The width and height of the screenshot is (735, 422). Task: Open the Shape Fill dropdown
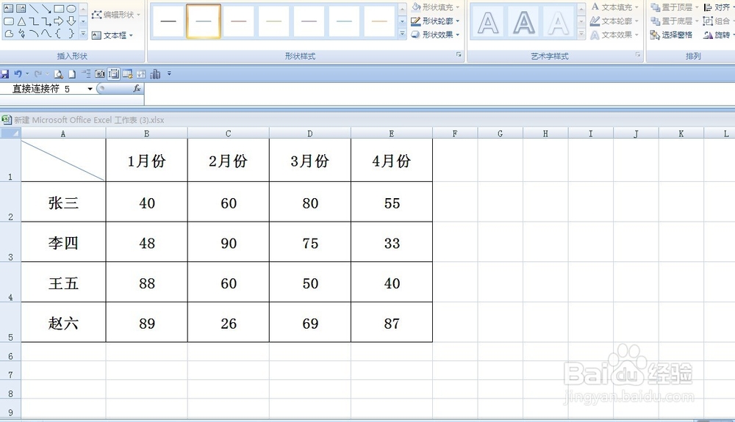point(435,7)
